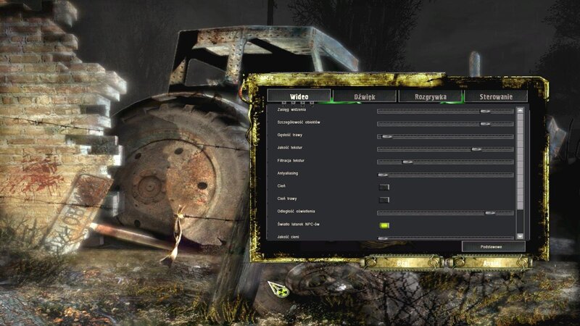Go to the Sterowanie tab
Image resolution: width=580 pixels, height=326 pixels.
click(495, 96)
